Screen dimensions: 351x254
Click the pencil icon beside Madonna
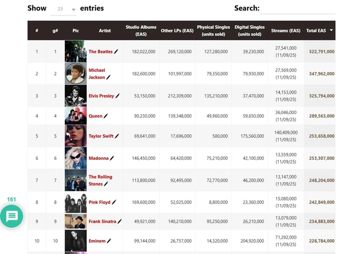112,158
